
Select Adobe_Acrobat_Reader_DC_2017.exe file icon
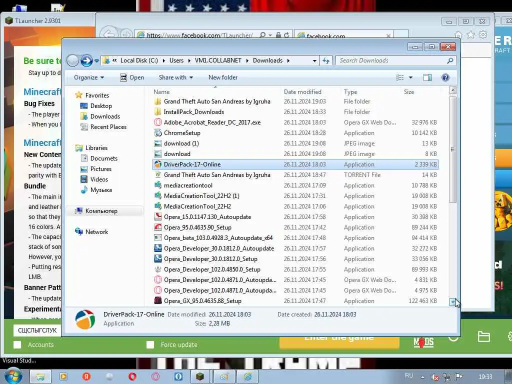pos(157,122)
